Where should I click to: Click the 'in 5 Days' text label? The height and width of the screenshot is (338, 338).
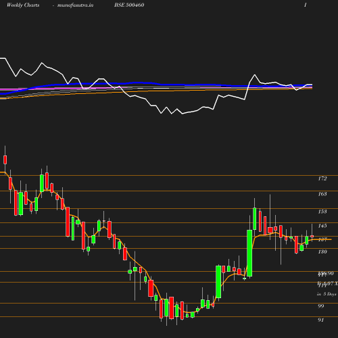coord(327,294)
